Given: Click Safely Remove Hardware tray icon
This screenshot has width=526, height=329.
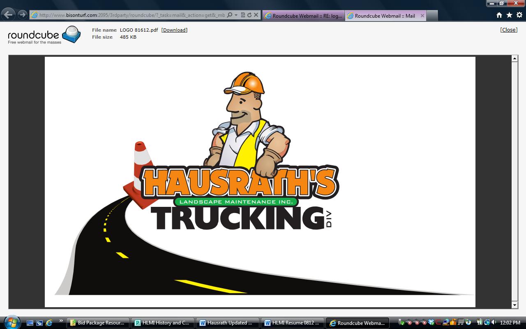Looking at the screenshot, I should 401,322.
